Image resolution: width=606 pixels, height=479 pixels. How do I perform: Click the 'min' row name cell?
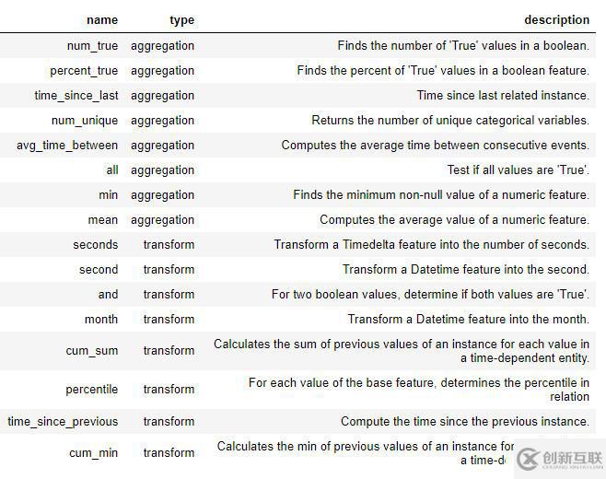tap(108, 194)
